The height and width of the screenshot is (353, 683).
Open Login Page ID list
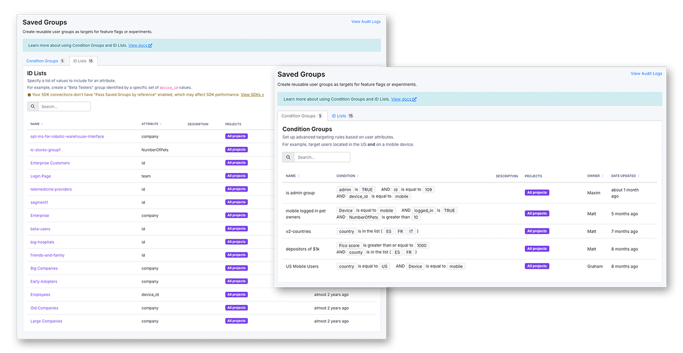pyautogui.click(x=40, y=176)
